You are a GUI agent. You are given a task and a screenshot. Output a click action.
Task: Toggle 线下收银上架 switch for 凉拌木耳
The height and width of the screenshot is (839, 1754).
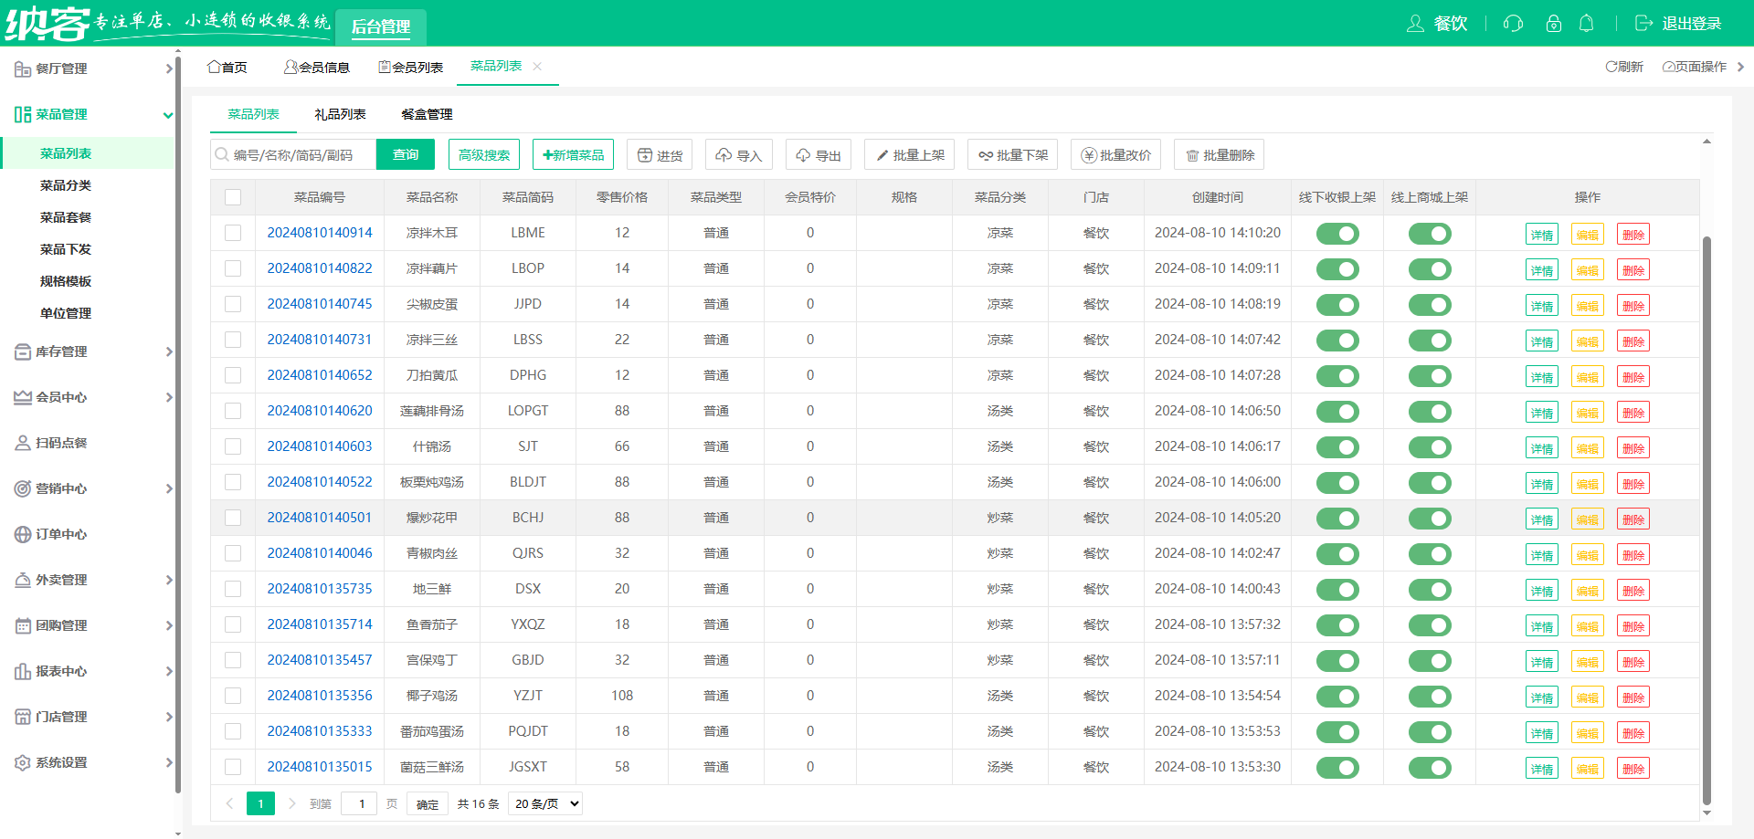(x=1337, y=234)
